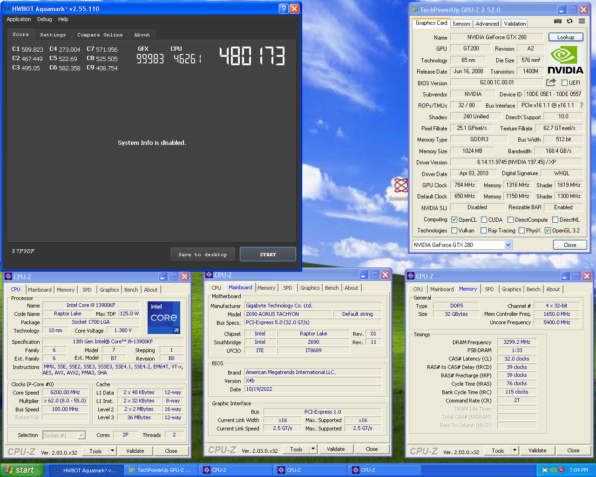Open the Application menu in Aquamark
Viewport: 596px width, 477px height.
tap(19, 20)
